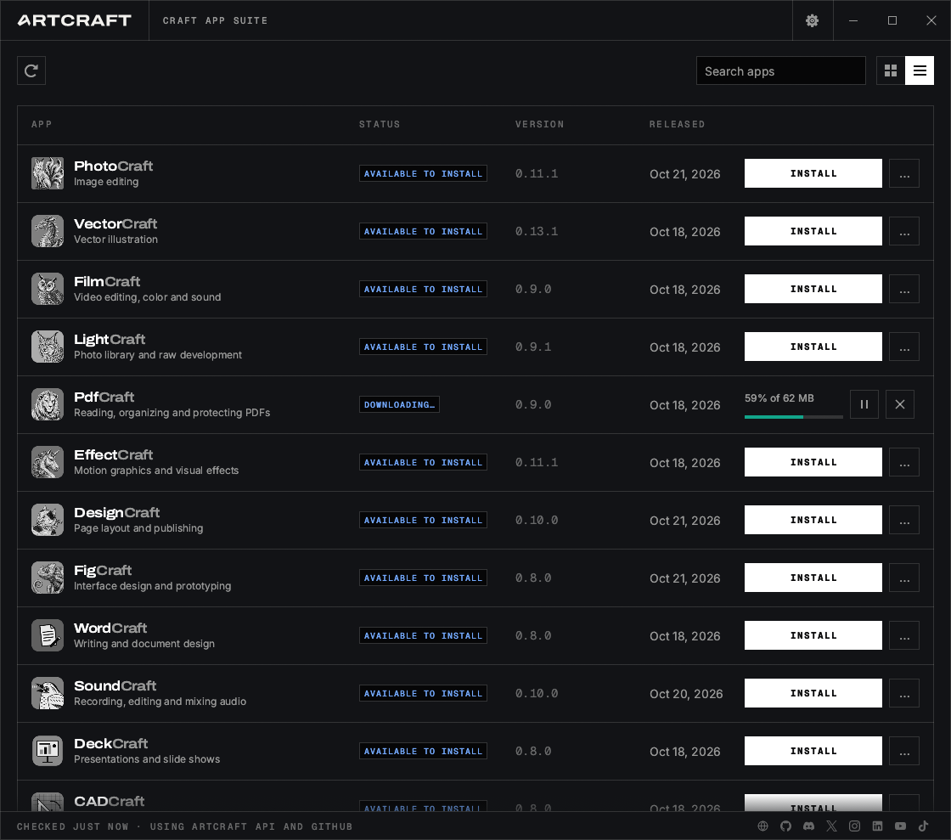The height and width of the screenshot is (840, 951).
Task: Click the Craft App Suite title
Action: click(x=216, y=20)
